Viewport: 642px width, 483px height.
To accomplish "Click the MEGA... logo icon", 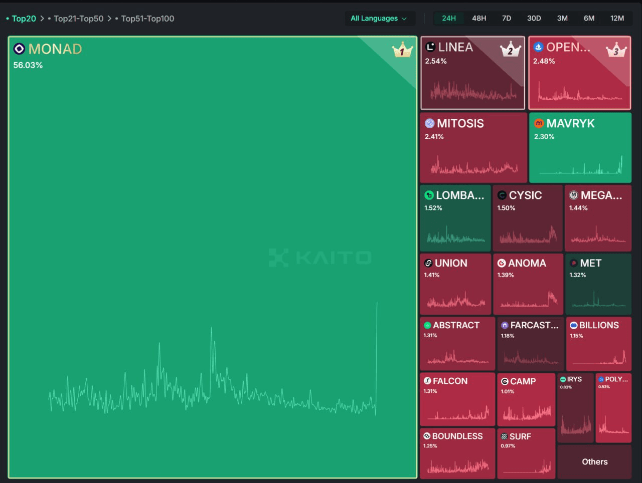I will click(x=574, y=195).
